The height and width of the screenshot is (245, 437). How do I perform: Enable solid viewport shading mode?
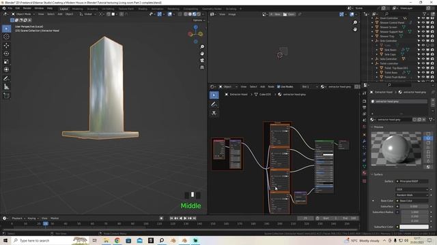tap(190, 14)
